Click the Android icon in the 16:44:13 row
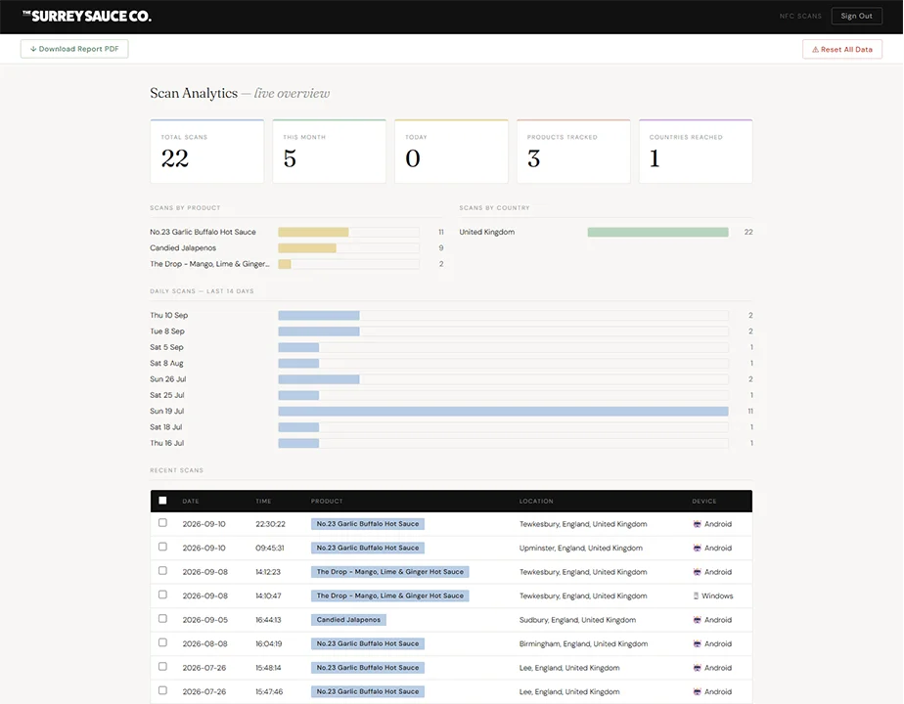This screenshot has height=704, width=904. pyautogui.click(x=697, y=620)
